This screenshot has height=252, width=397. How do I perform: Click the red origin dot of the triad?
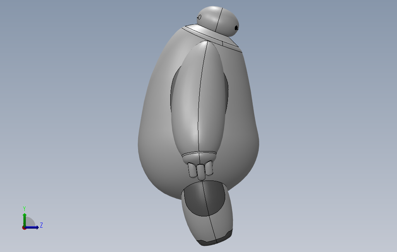pos(24,228)
